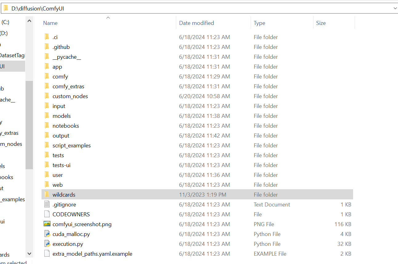The image size is (398, 264).
Task: Click the wildcards folder icon
Action: 47,194
